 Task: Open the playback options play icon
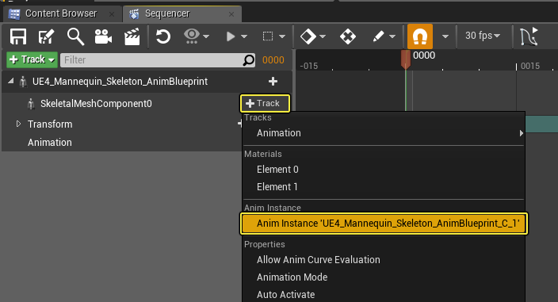[231, 36]
